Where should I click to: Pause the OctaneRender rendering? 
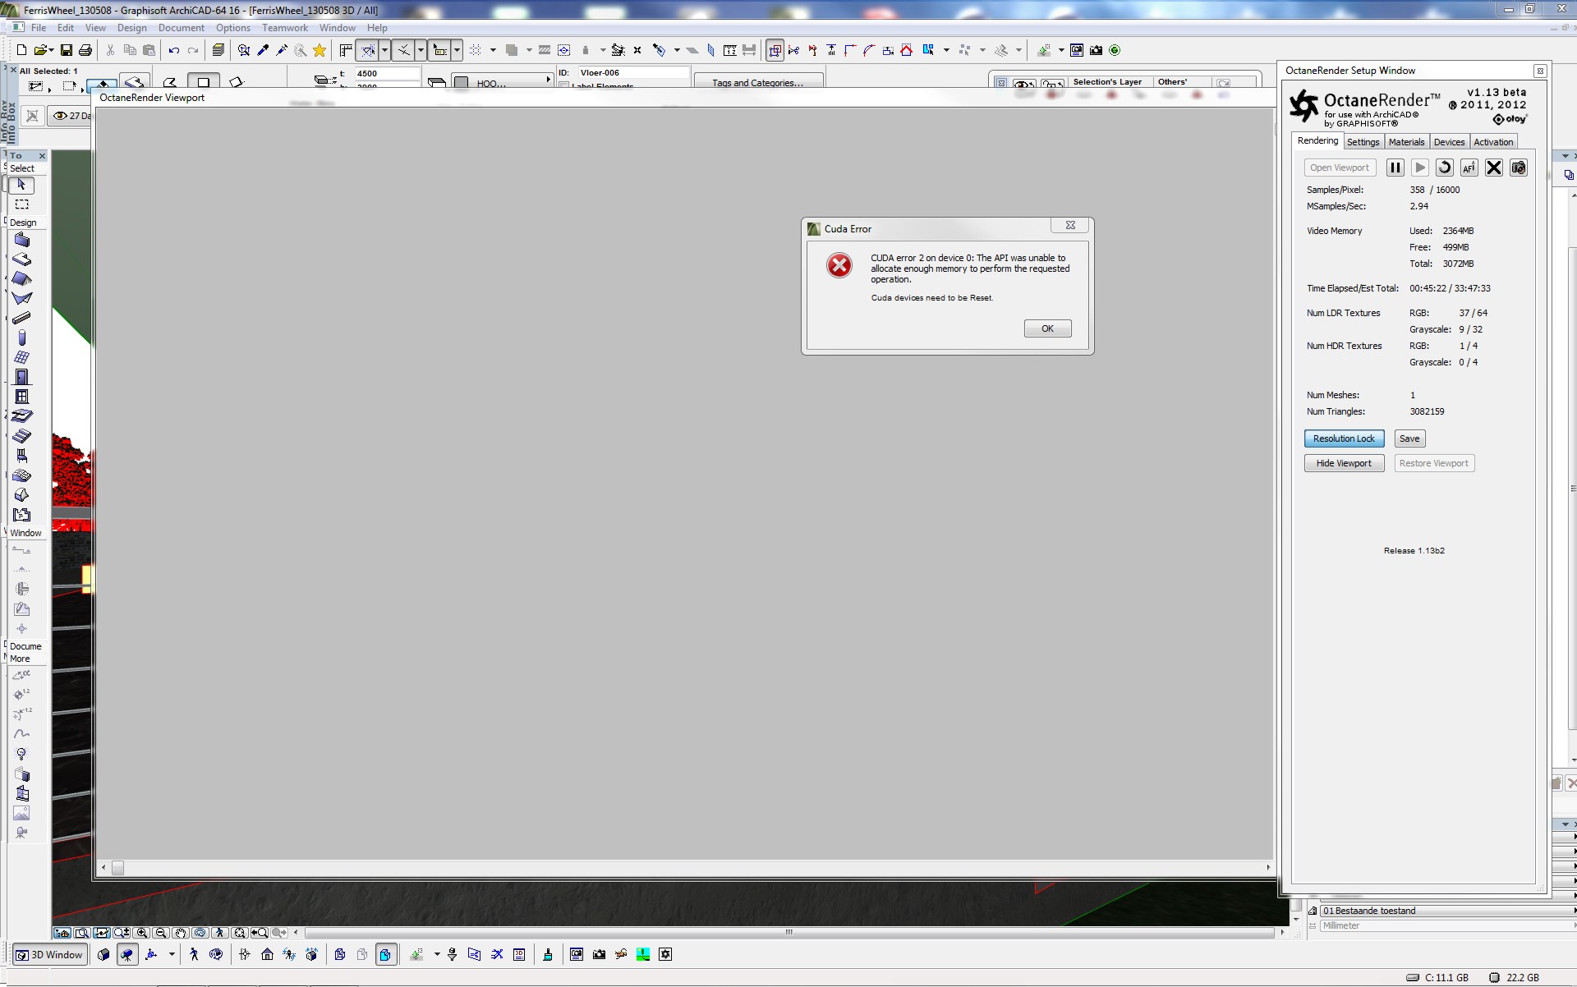coord(1395,168)
